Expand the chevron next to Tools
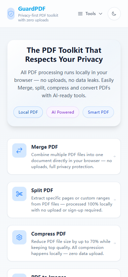This screenshot has width=128, height=277. click(100, 14)
